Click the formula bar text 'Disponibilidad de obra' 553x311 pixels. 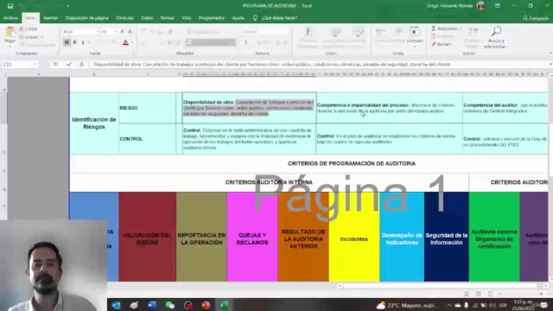tap(118, 65)
